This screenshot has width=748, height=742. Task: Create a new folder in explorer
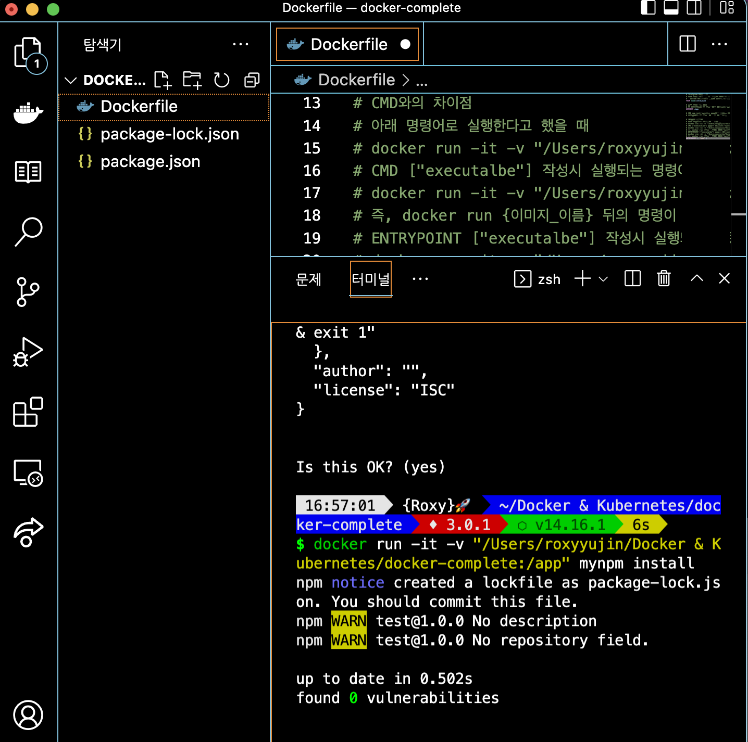192,80
